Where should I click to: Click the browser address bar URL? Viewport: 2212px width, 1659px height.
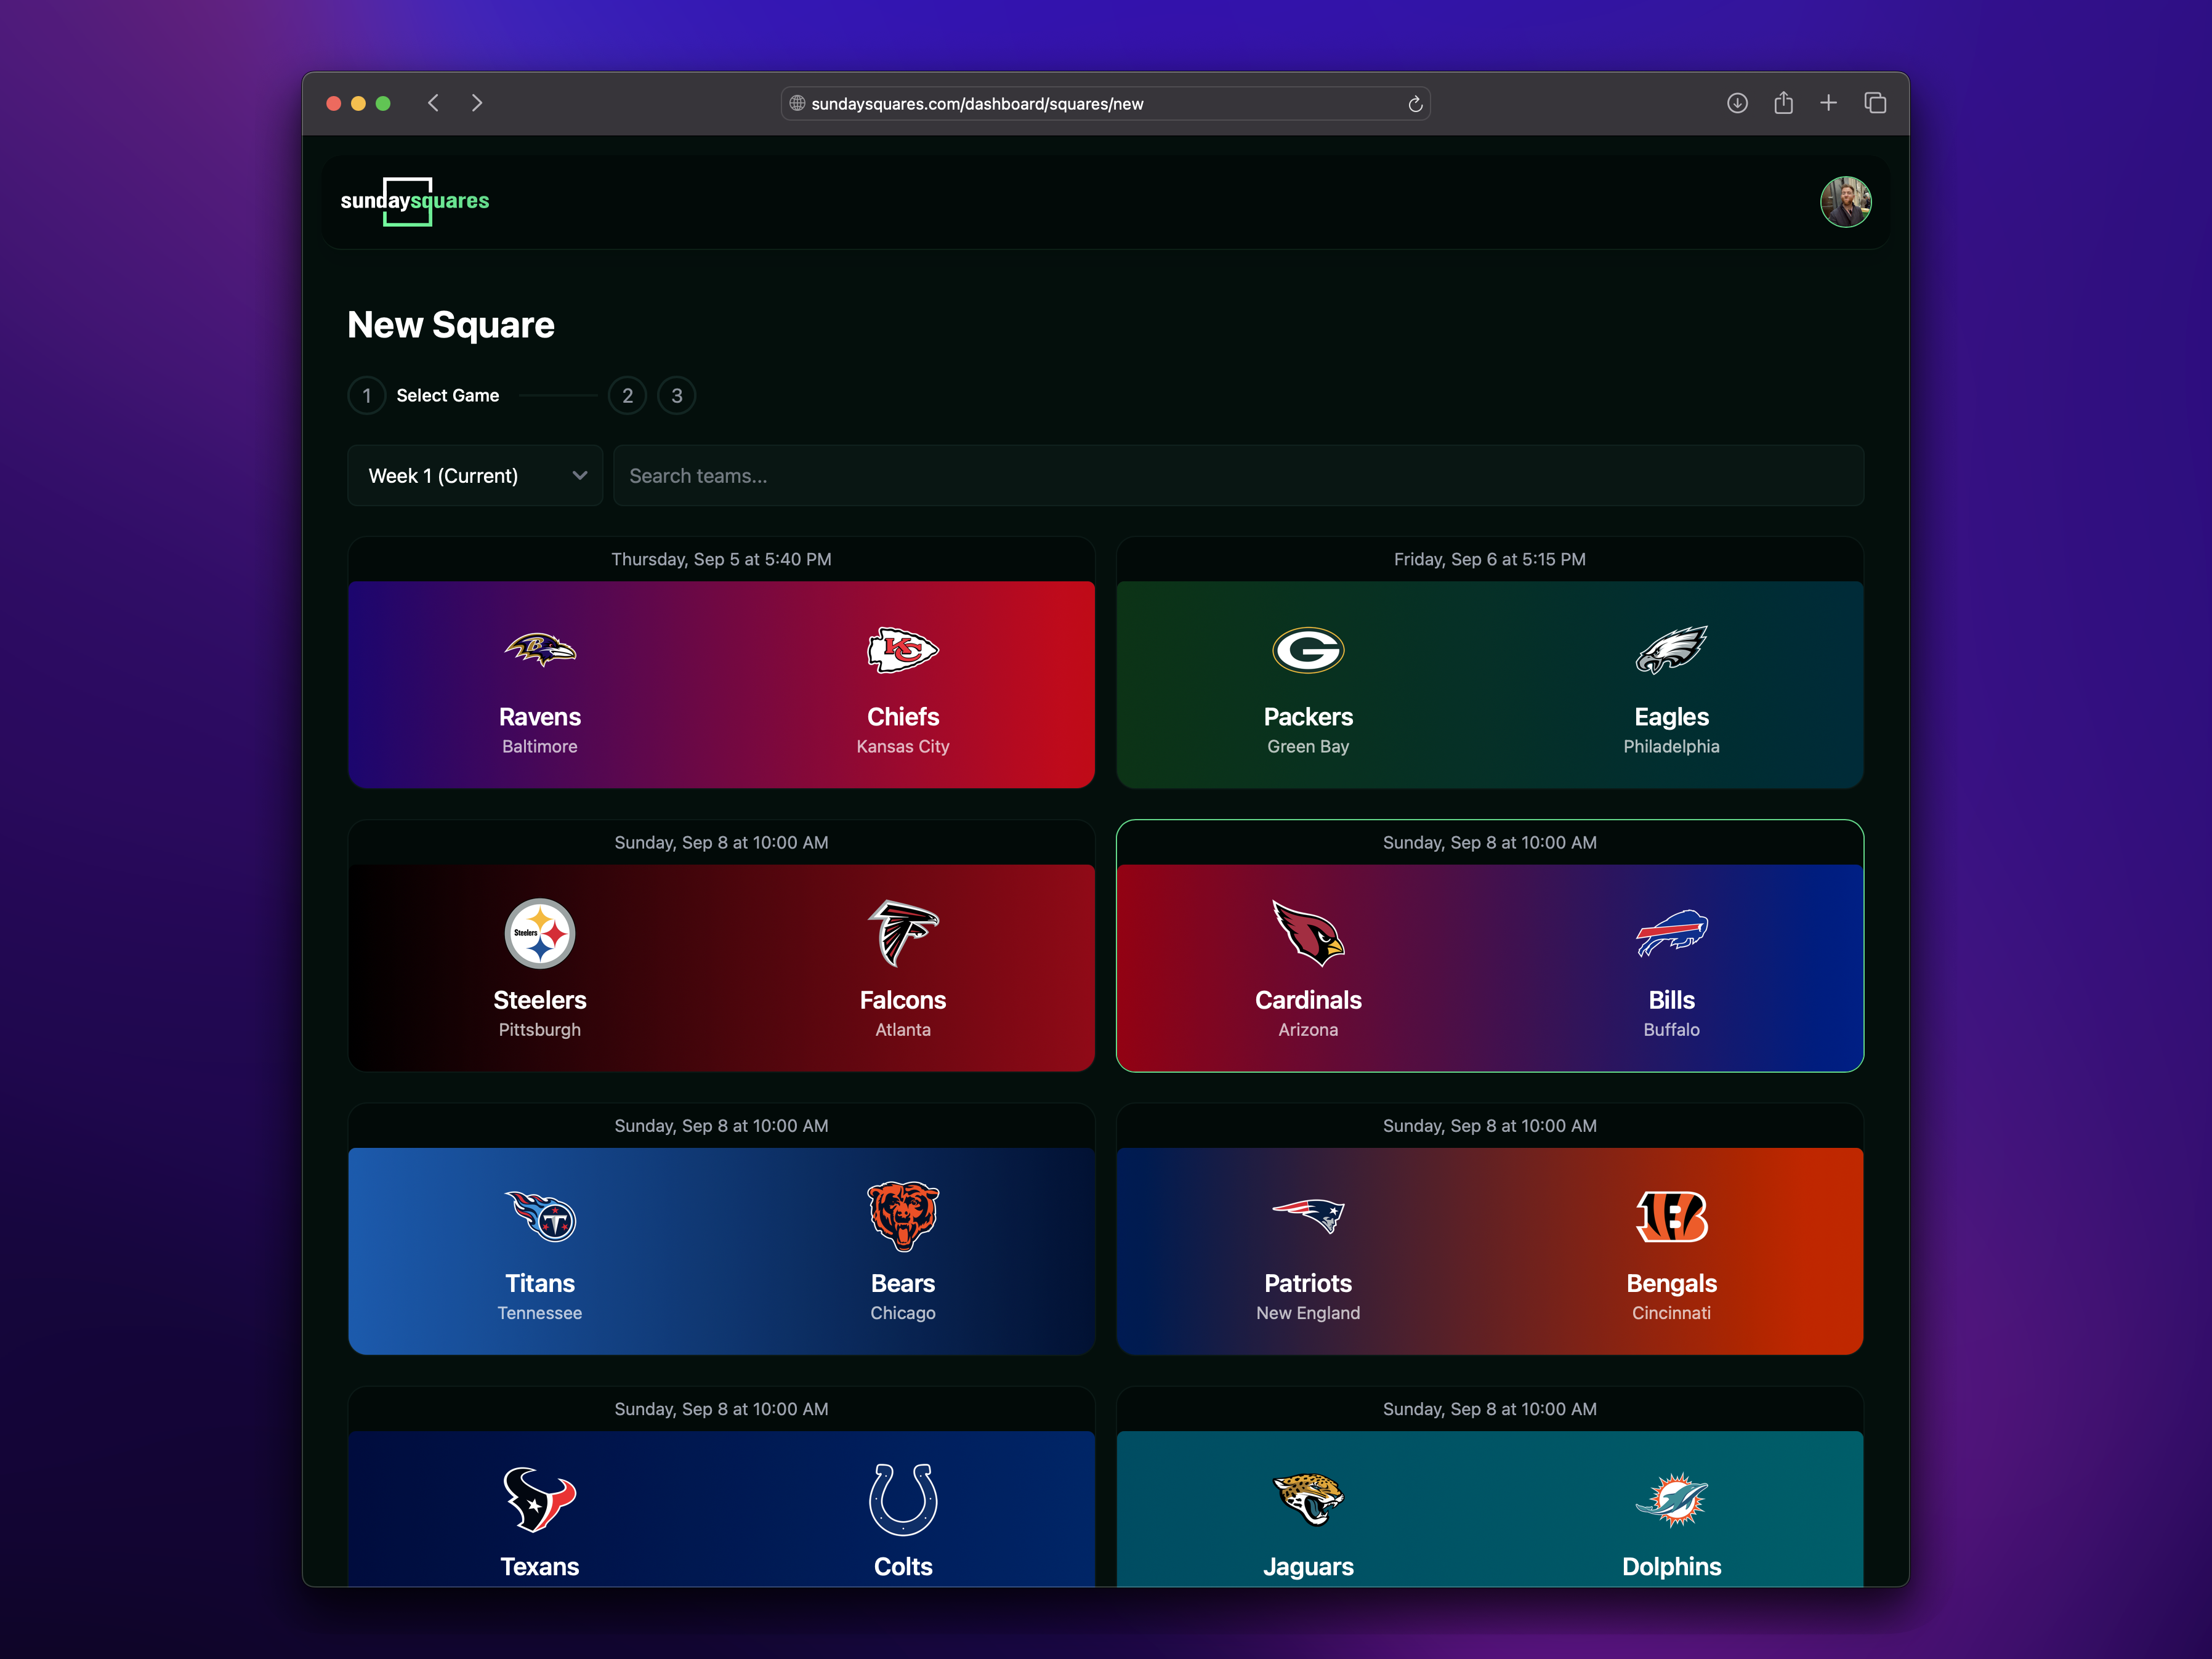(977, 104)
